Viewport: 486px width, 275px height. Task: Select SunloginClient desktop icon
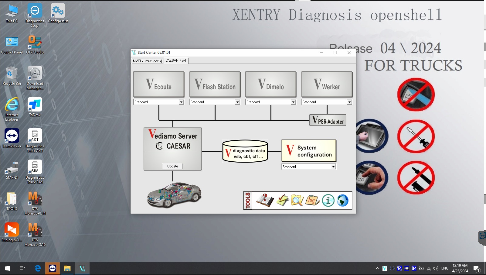click(x=12, y=232)
